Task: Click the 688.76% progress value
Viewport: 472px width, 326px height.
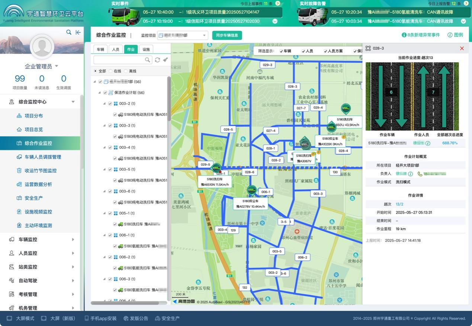Action: [x=450, y=143]
